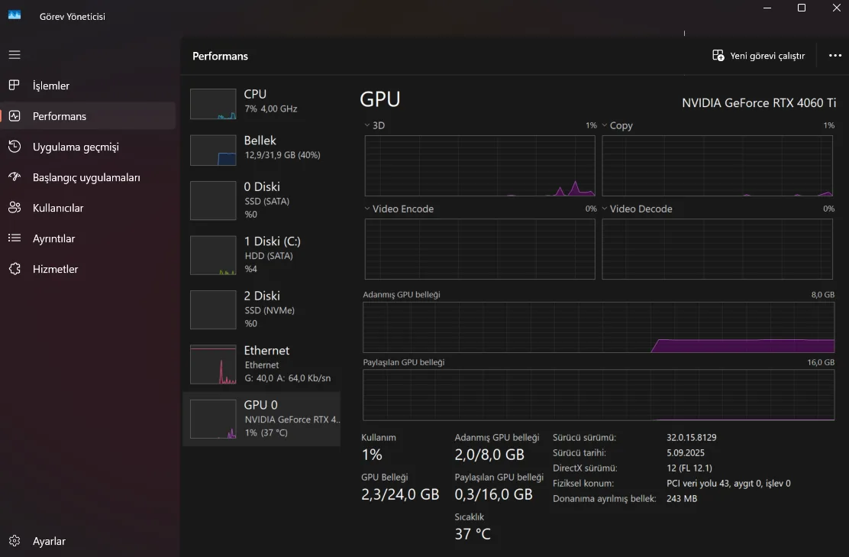
Task: Click the large GPU heading
Action: point(380,99)
